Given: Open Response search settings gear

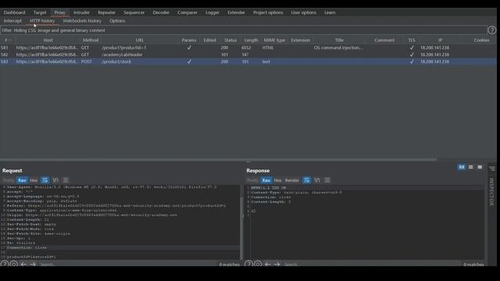Looking at the screenshot, I should (258, 264).
